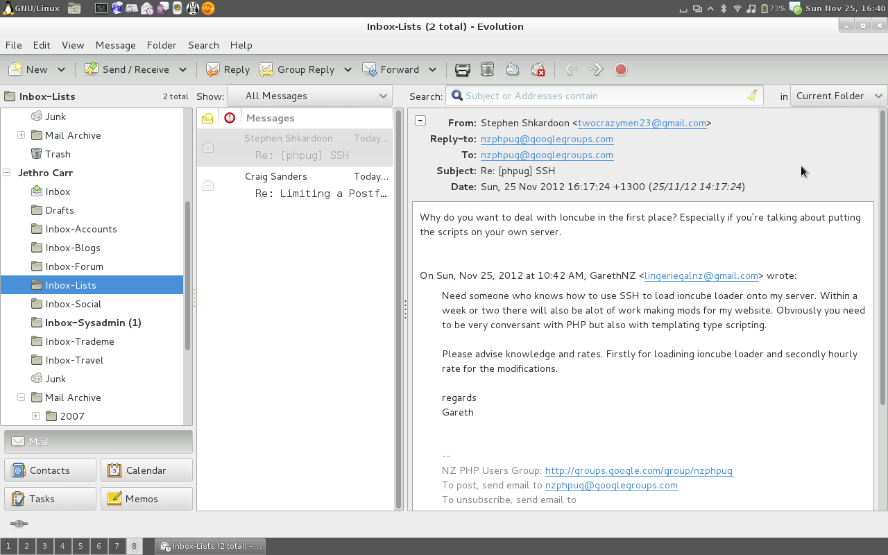Click the envelope icon on Craig Sanders' message
The width and height of the screenshot is (888, 555).
pyautogui.click(x=208, y=185)
